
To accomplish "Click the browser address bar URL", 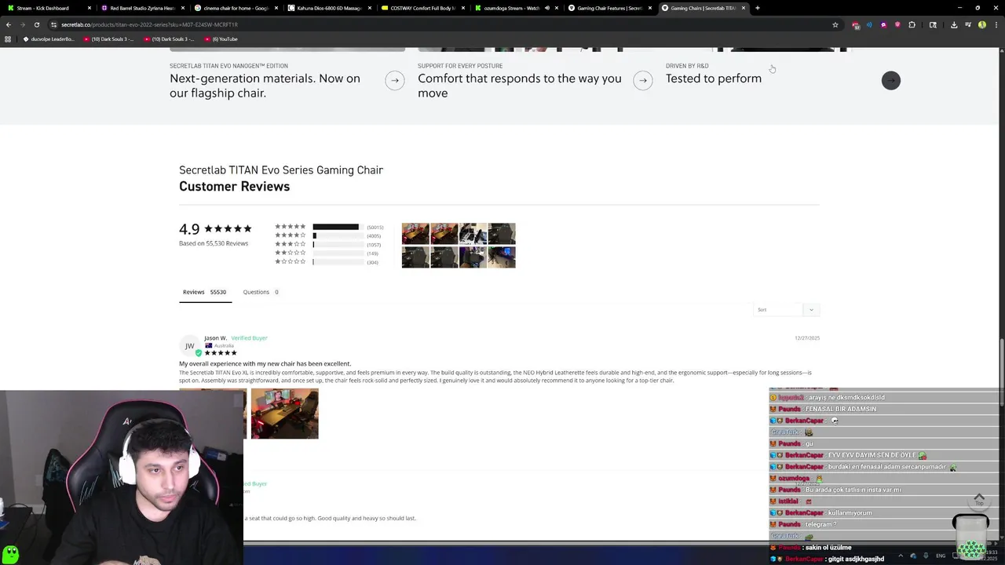I will 149,24.
